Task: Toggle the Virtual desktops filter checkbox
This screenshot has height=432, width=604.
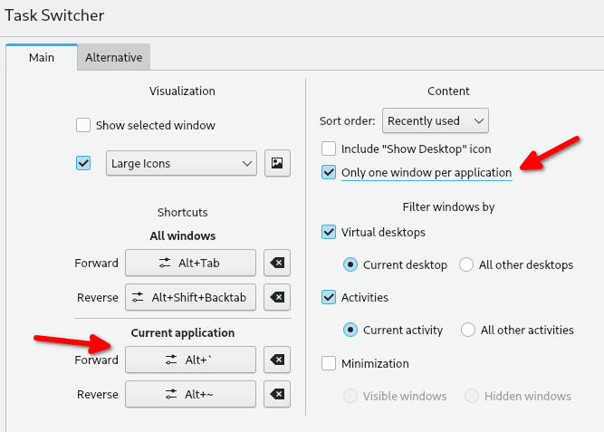Action: (329, 232)
